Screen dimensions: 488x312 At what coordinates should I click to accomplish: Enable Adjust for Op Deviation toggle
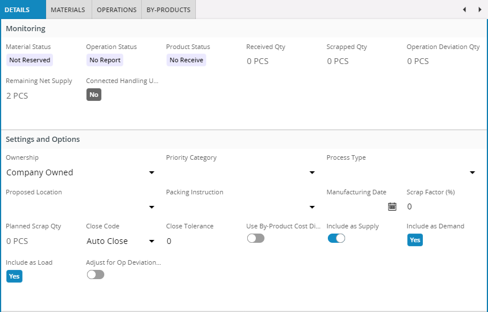[95, 275]
